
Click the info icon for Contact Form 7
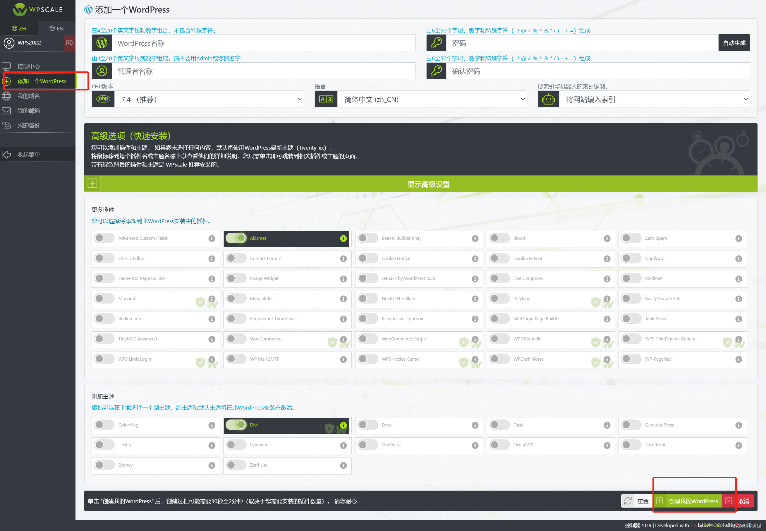[344, 259]
